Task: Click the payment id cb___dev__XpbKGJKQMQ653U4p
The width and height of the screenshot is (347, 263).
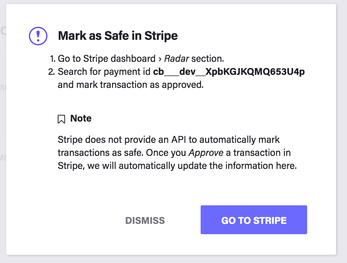Action: [229, 72]
